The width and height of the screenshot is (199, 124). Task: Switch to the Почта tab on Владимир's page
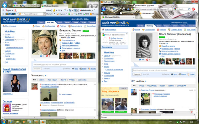pyautogui.click(x=41, y=22)
